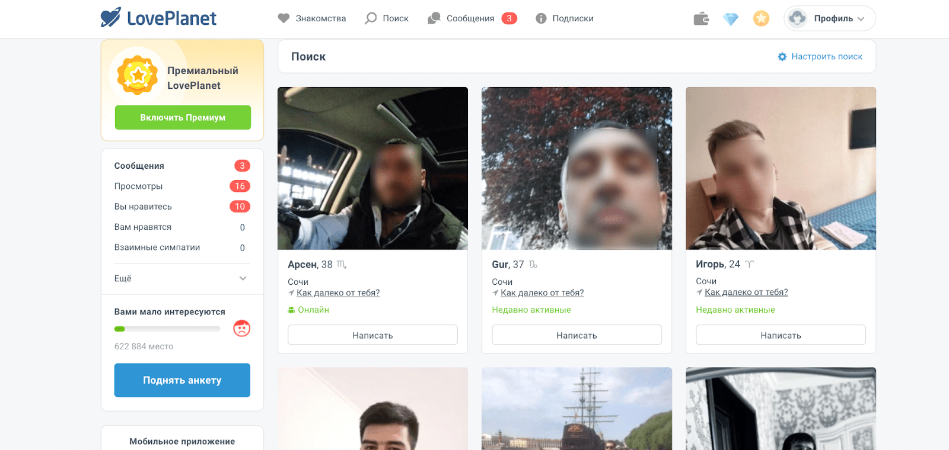Screen dimensions: 949x450
Task: Click the 622 884 место text
Action: click(144, 346)
